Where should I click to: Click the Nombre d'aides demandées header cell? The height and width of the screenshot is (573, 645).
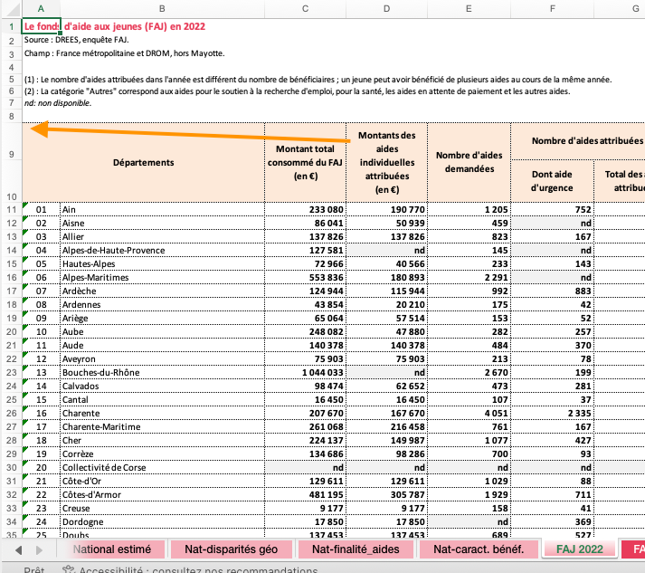point(469,162)
